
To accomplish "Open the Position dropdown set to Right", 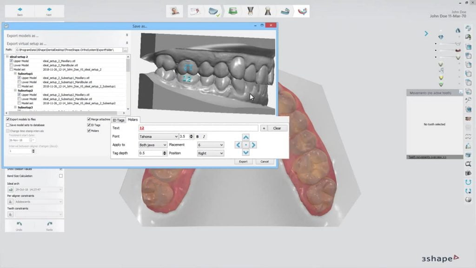I will pyautogui.click(x=211, y=153).
